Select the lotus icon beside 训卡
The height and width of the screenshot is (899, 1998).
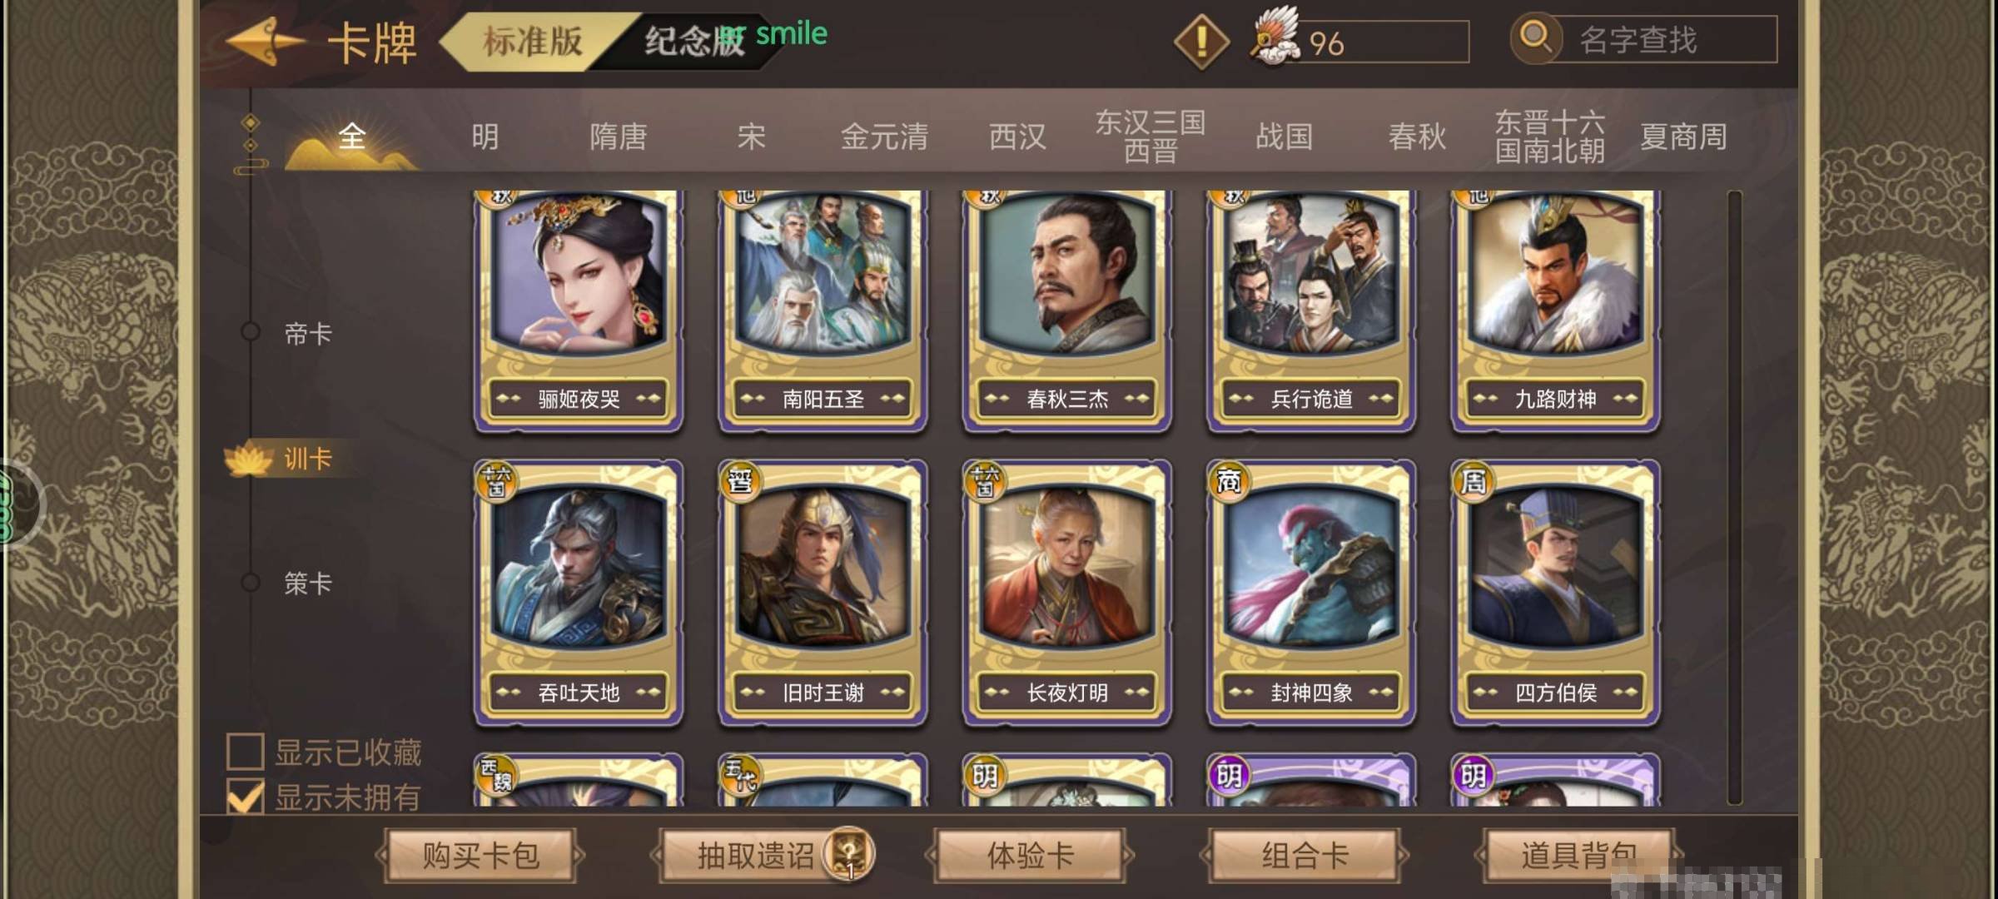tap(249, 458)
